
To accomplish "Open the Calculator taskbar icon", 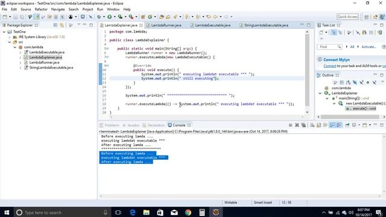I will (x=202, y=212).
